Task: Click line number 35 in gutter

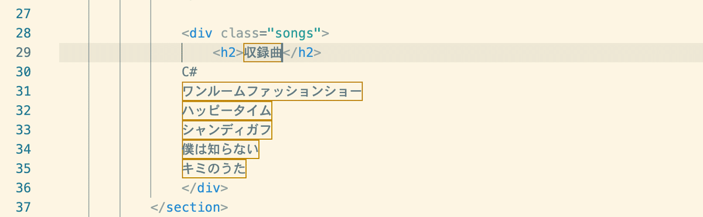Action: 23,168
